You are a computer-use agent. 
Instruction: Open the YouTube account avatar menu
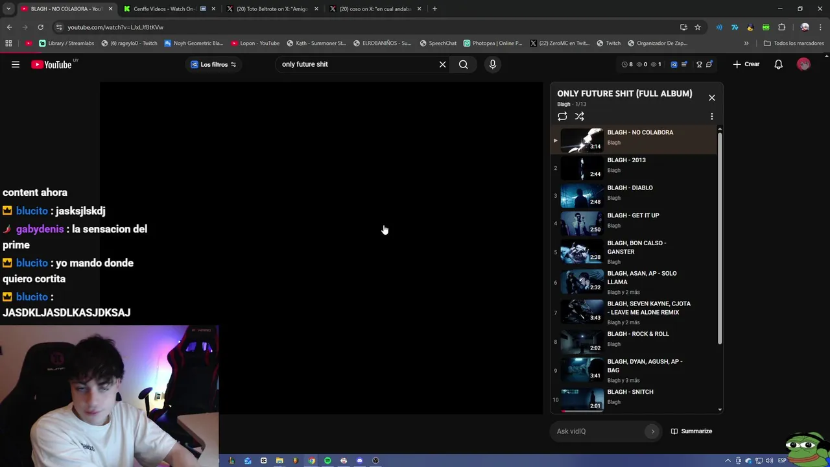[x=803, y=64]
